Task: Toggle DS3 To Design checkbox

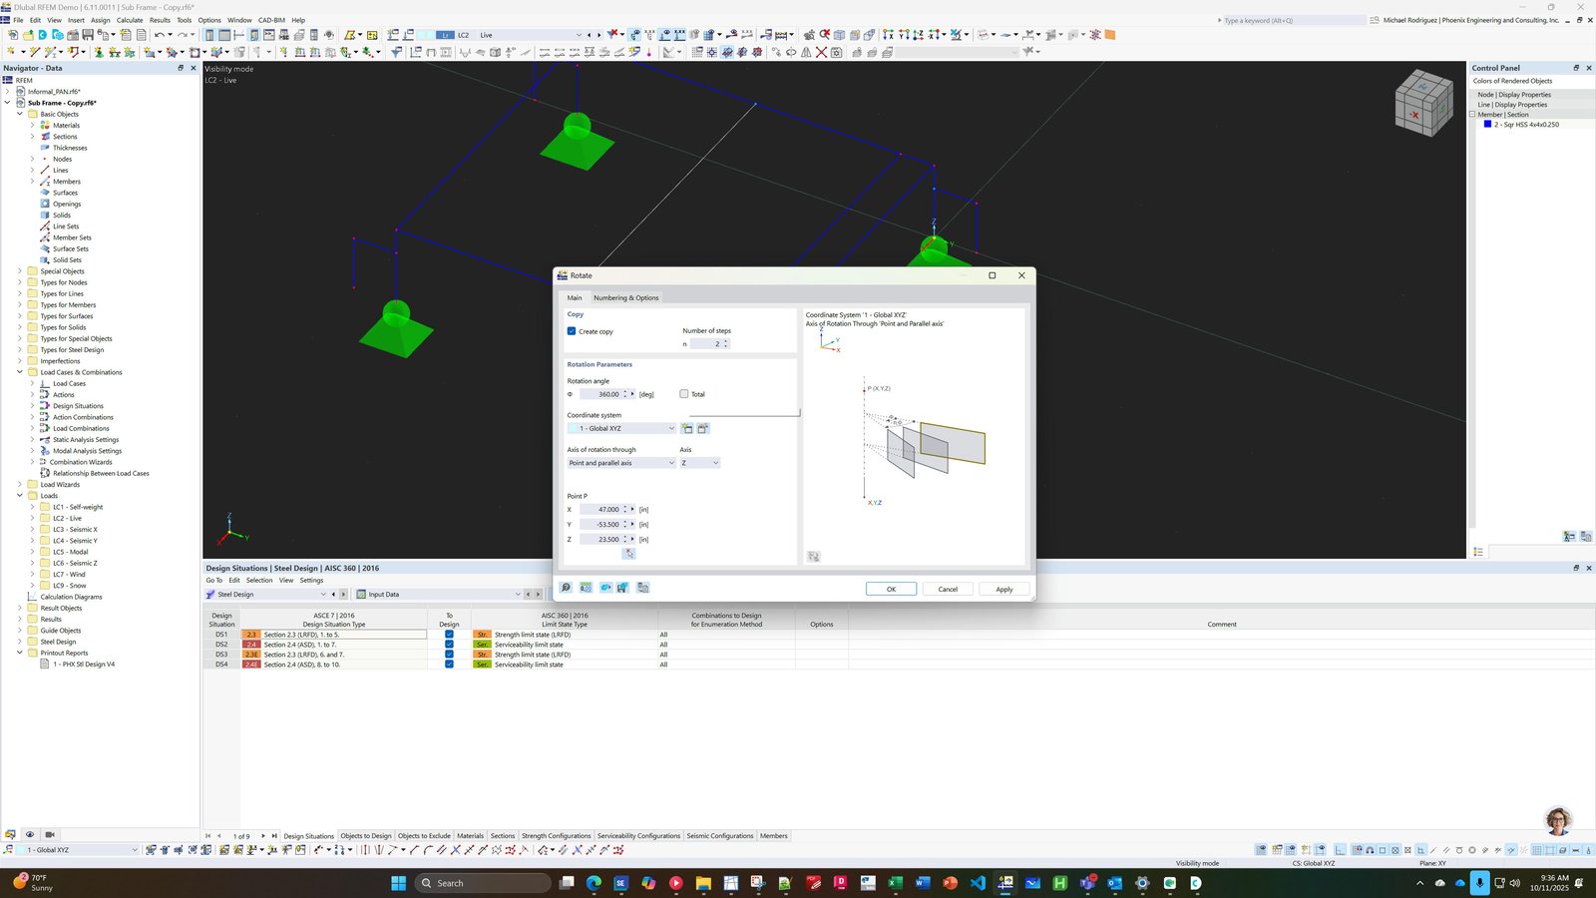Action: coord(449,655)
